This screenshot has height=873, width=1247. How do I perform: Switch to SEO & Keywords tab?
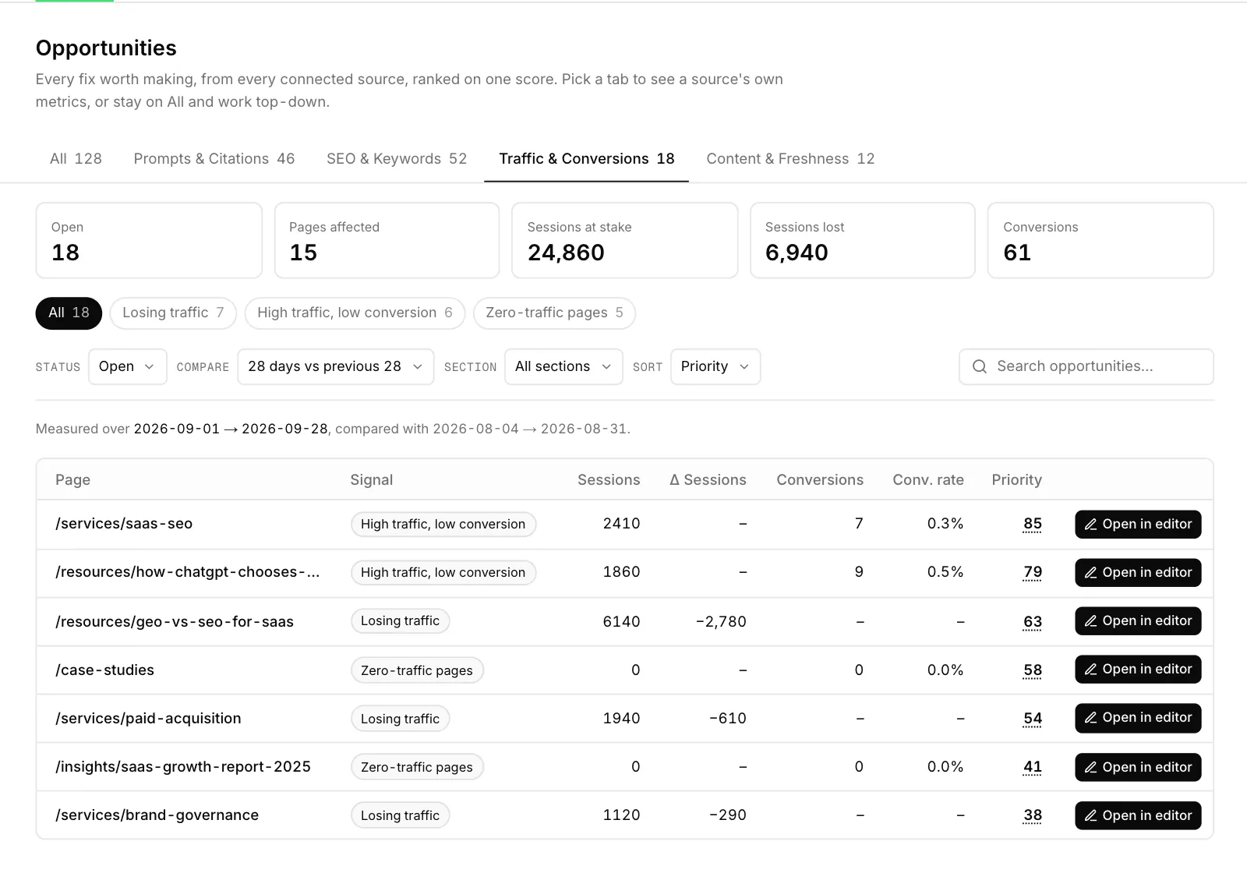(397, 159)
